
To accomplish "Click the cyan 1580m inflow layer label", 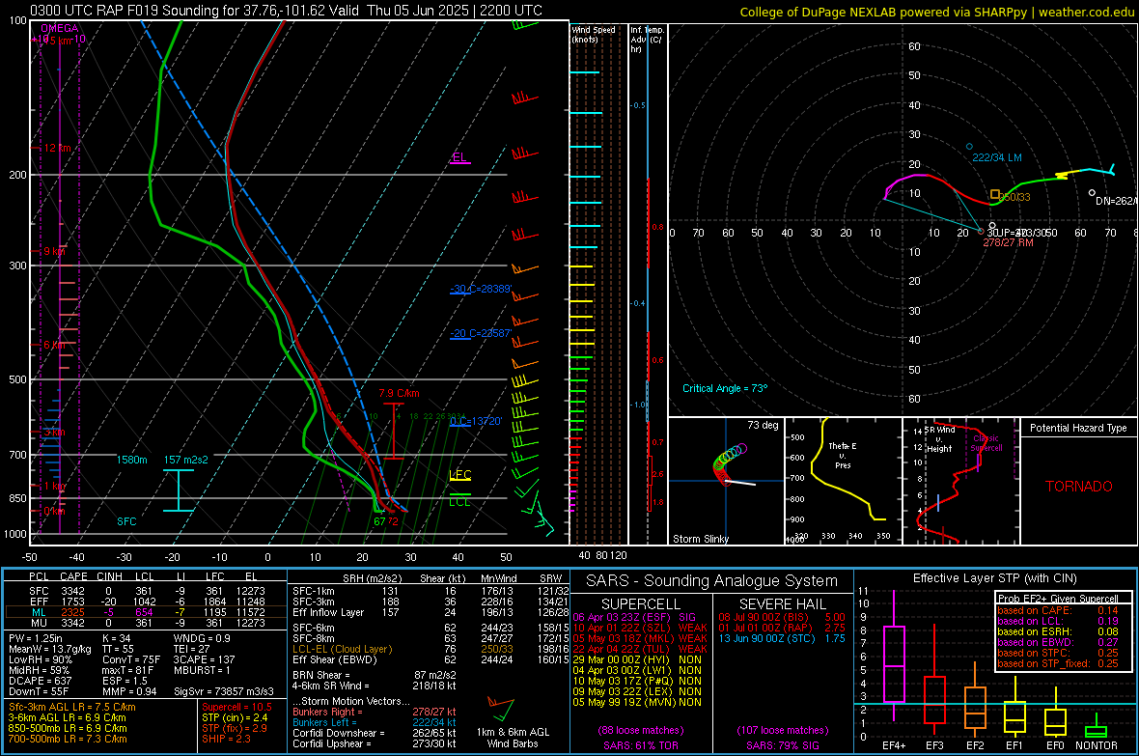I will click(x=131, y=460).
